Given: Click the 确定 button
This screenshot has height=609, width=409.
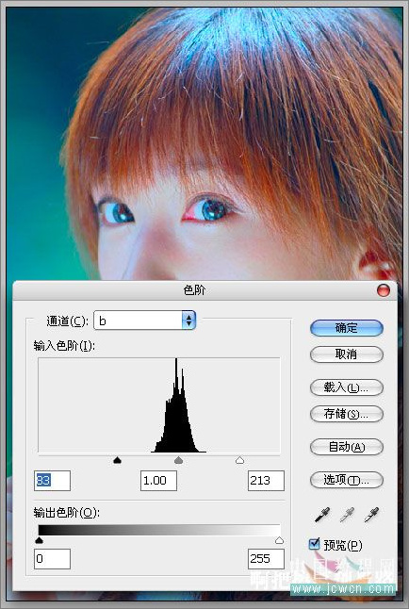Looking at the screenshot, I should click(x=347, y=328).
